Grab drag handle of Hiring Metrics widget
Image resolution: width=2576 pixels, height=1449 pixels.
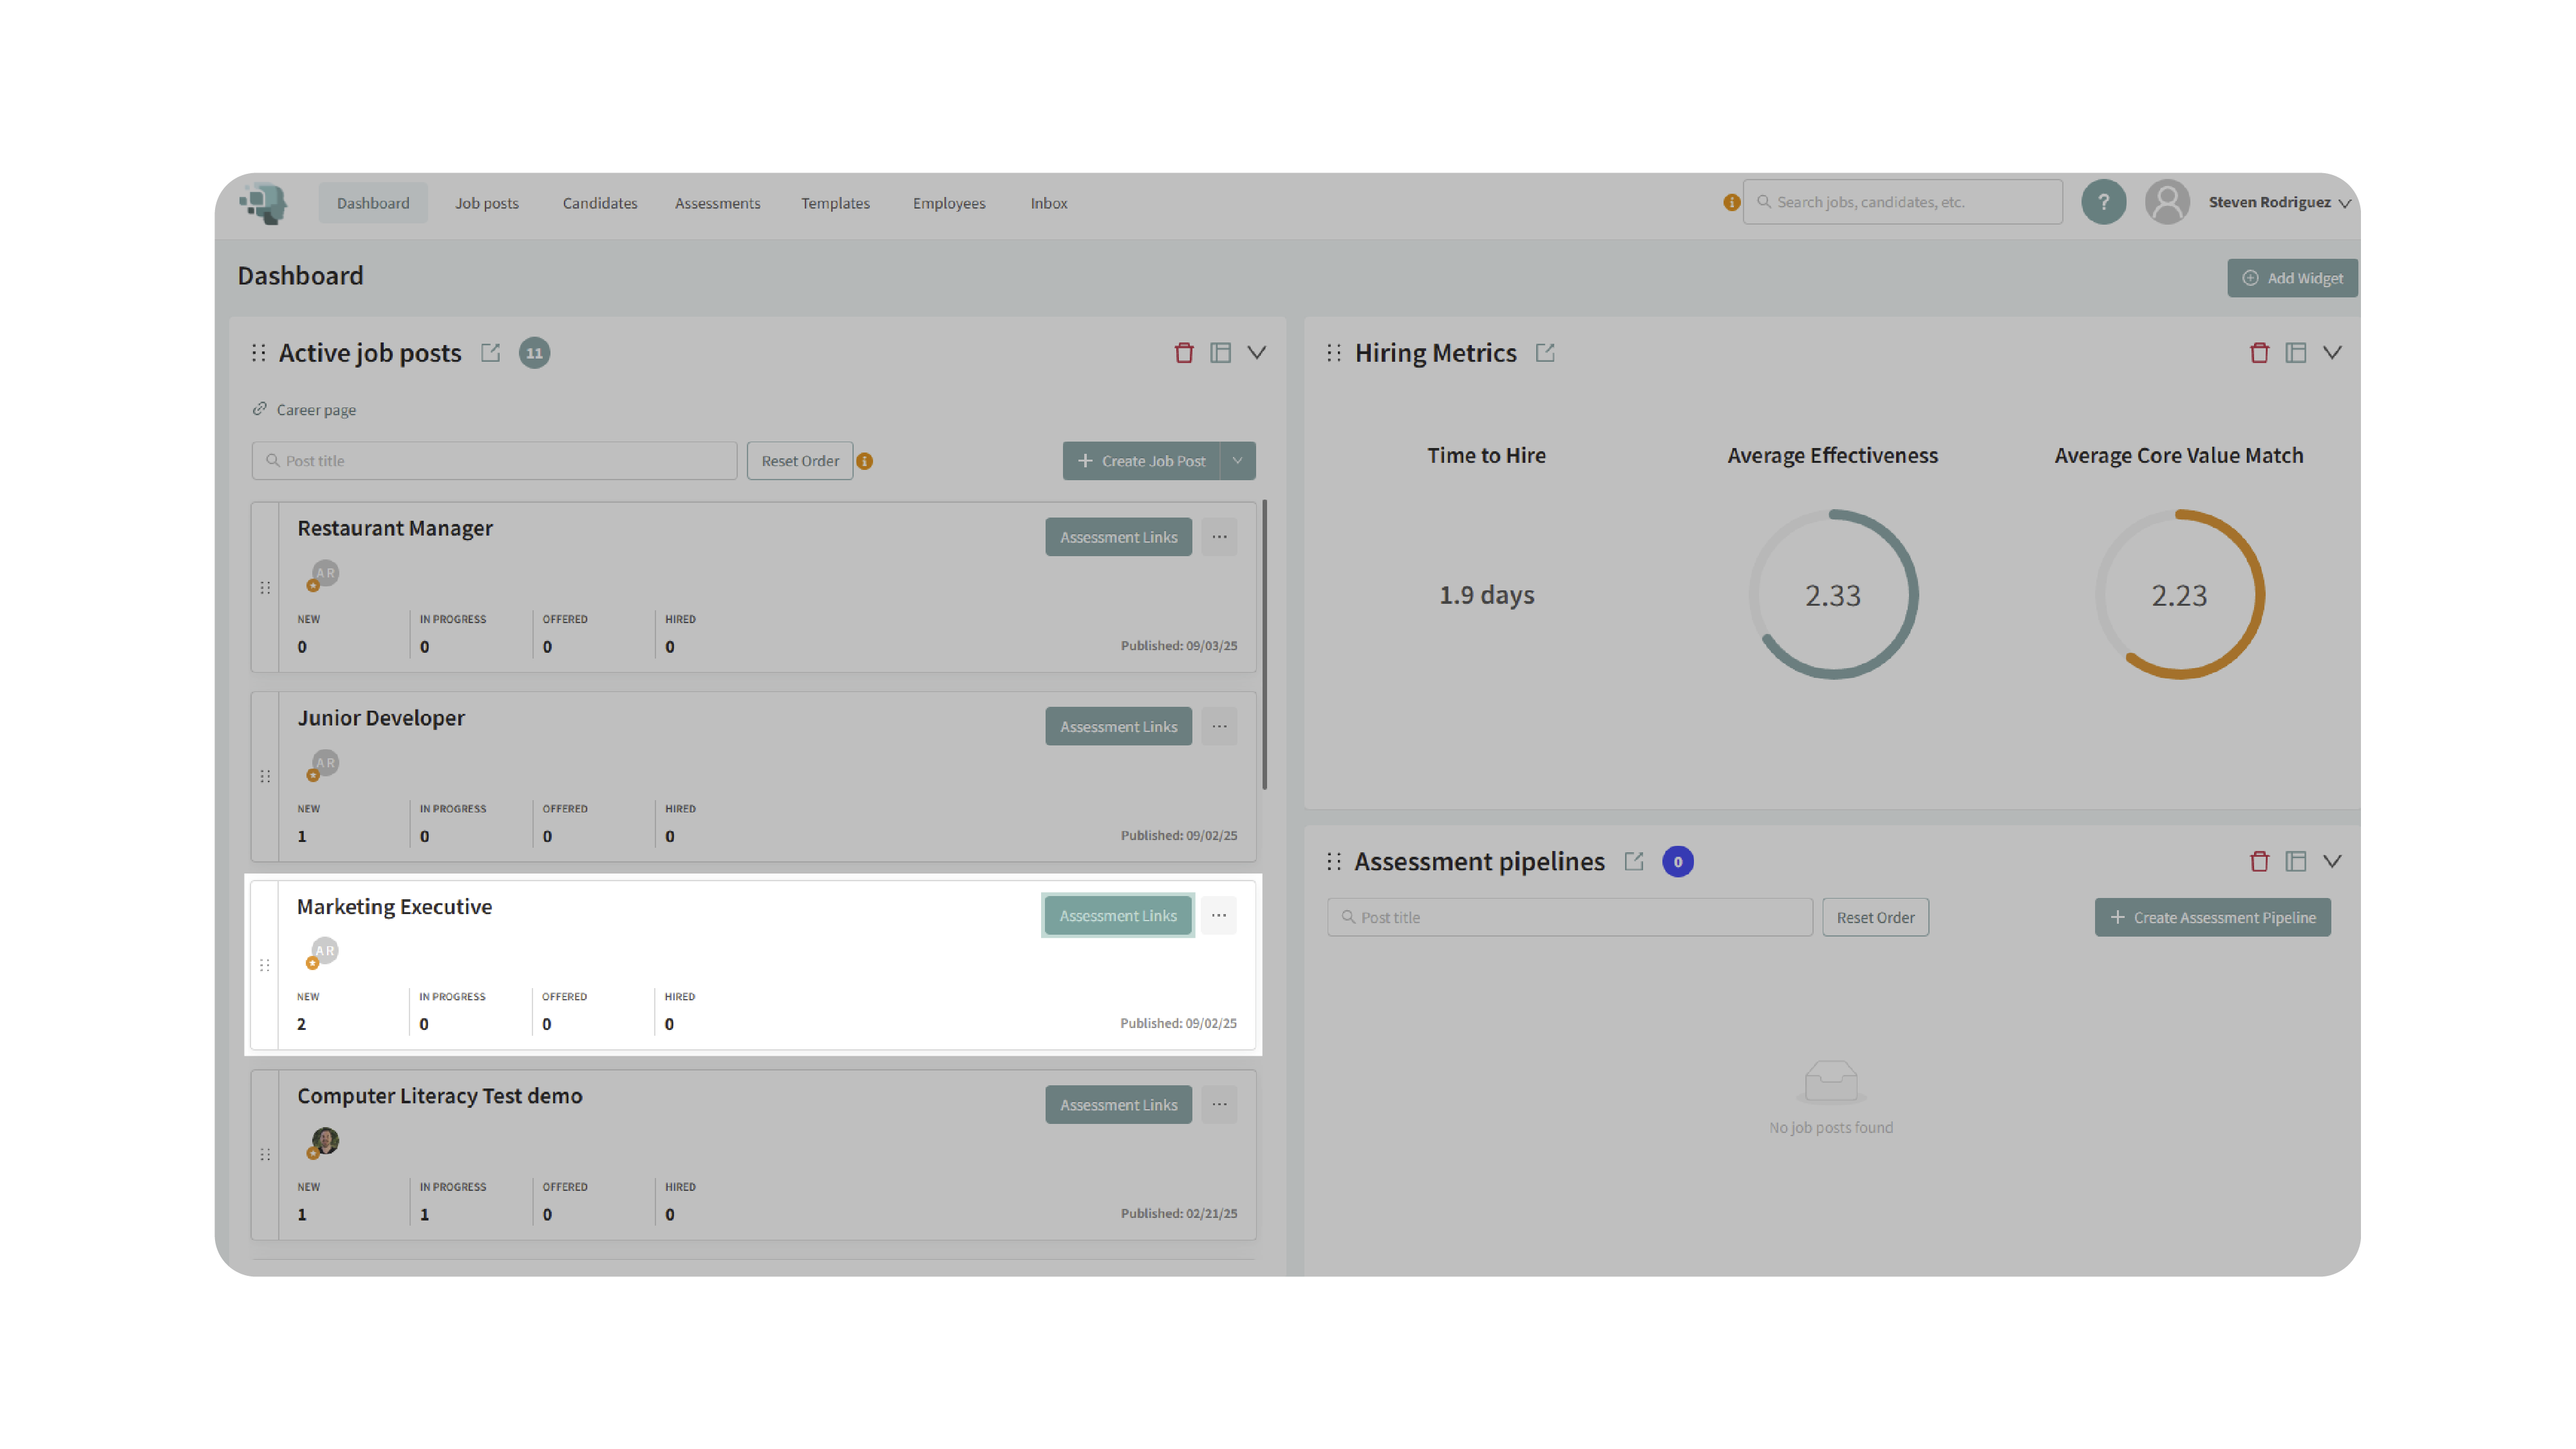1334,353
